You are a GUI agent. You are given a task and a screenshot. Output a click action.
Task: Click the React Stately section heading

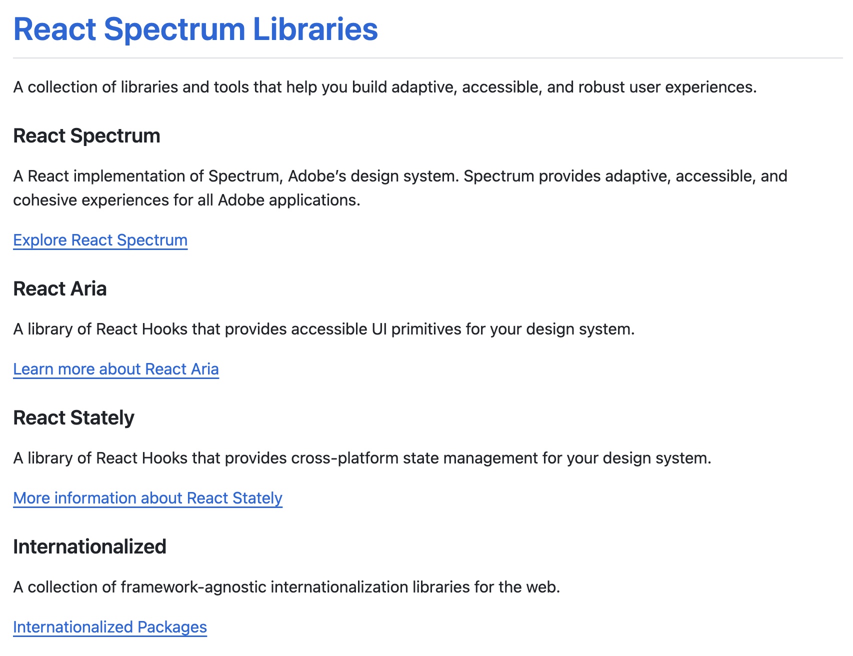[74, 418]
